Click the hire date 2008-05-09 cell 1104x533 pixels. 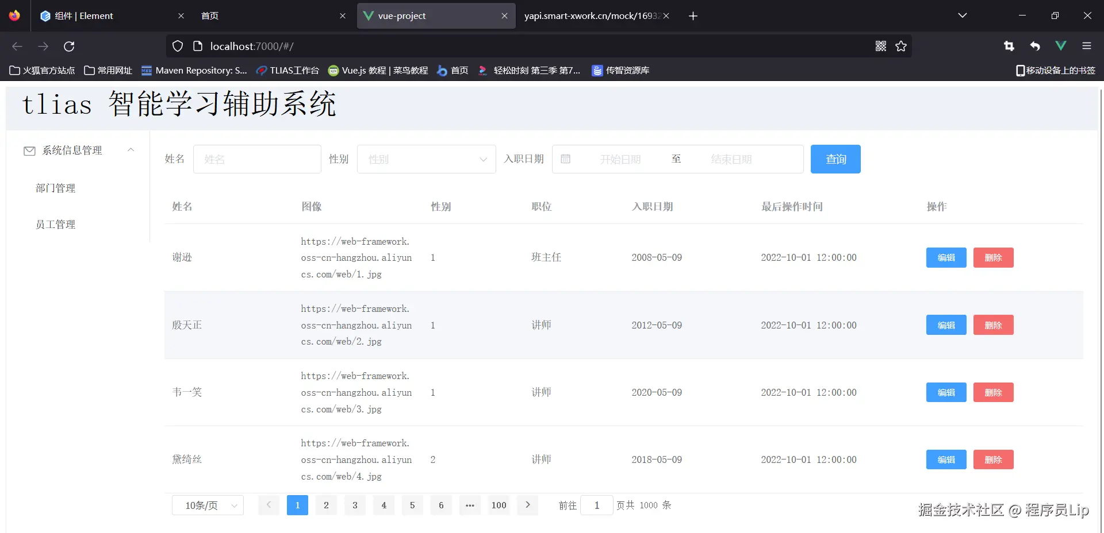(657, 258)
